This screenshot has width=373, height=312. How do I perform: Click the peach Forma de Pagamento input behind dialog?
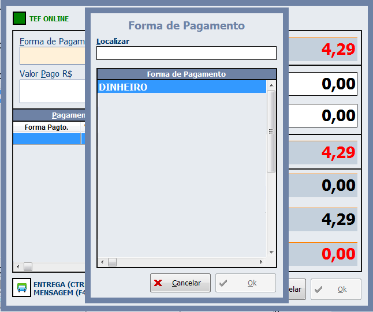52,56
